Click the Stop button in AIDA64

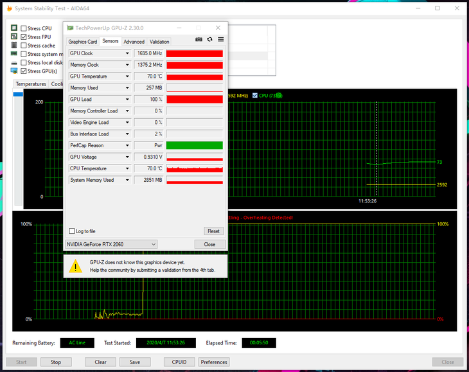[x=56, y=362]
